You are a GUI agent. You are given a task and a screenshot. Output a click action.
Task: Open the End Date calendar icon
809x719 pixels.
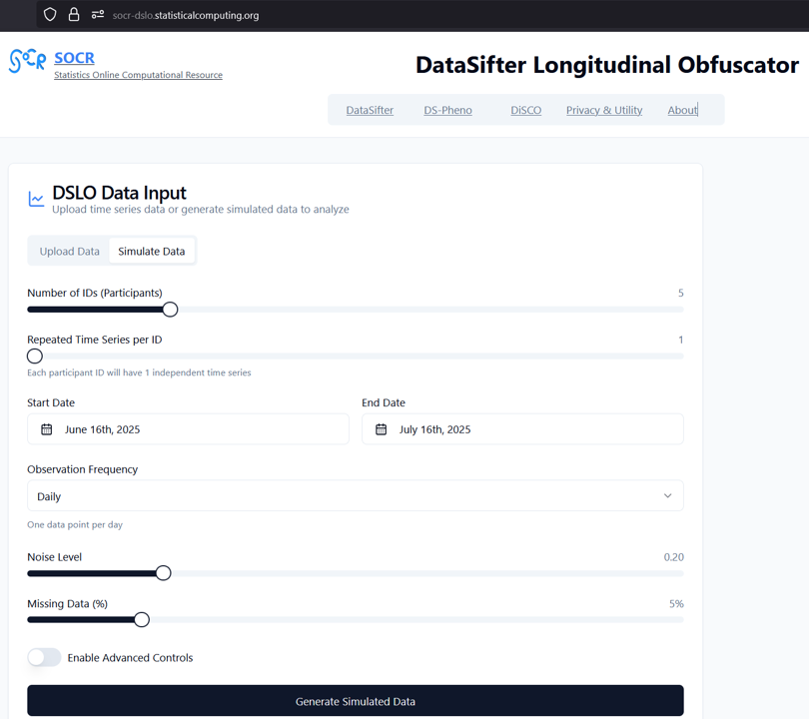pos(381,428)
